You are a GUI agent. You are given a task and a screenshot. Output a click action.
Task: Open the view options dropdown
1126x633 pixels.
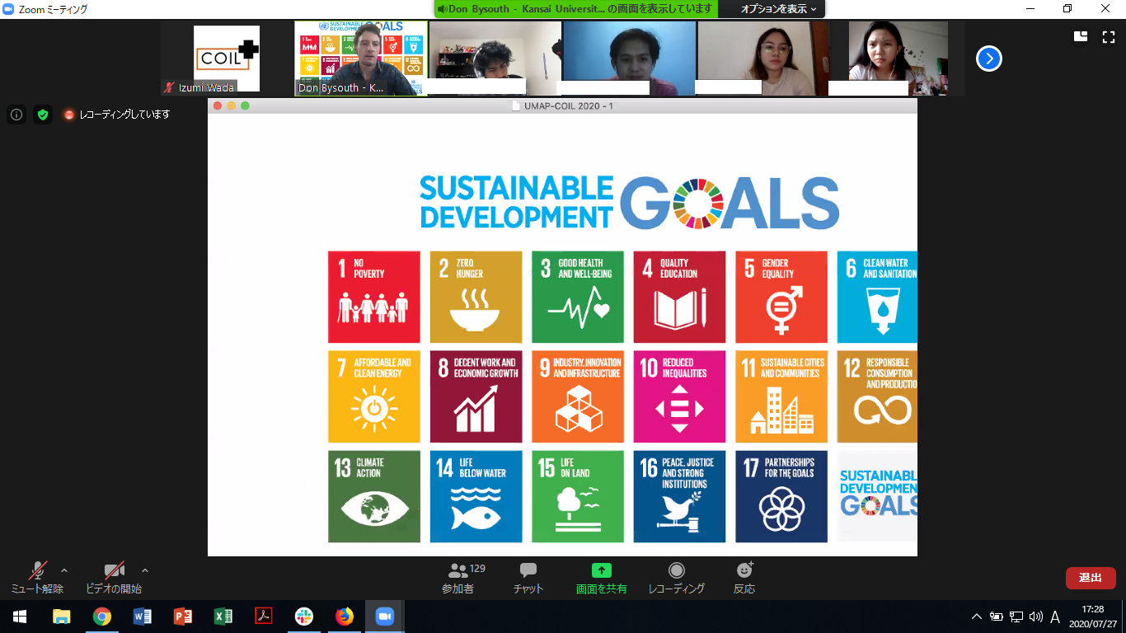point(778,9)
